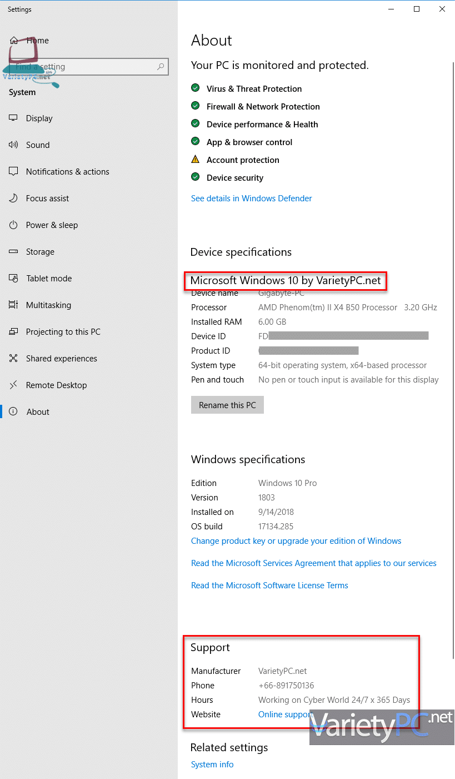Click the Storage drive icon
This screenshot has width=455, height=779.
(14, 252)
